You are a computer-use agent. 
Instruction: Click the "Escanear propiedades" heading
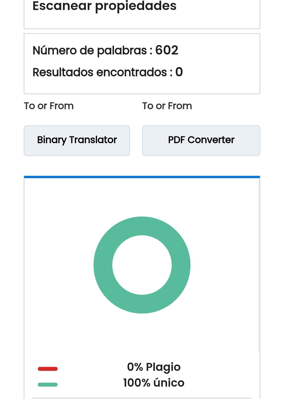point(104,6)
